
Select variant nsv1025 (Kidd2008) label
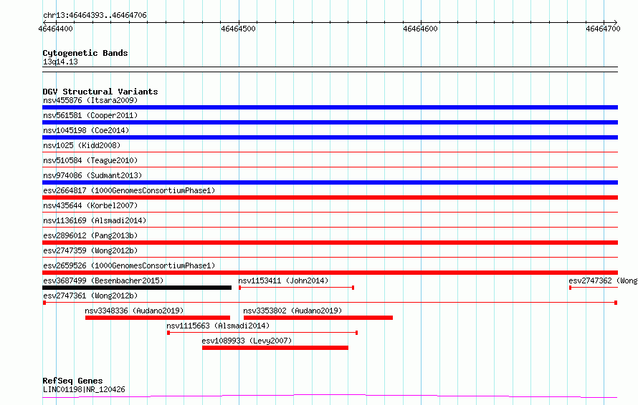coord(82,145)
